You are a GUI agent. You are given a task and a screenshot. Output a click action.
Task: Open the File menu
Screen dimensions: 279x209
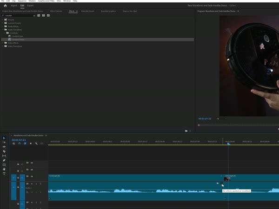3,1
